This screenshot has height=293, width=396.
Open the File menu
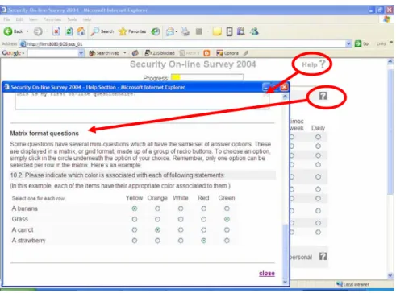point(6,19)
